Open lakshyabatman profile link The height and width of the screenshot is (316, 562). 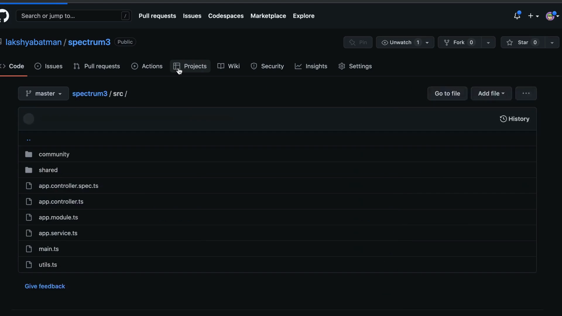34,42
